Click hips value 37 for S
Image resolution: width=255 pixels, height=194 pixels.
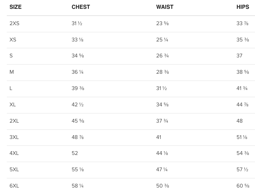[x=239, y=56]
